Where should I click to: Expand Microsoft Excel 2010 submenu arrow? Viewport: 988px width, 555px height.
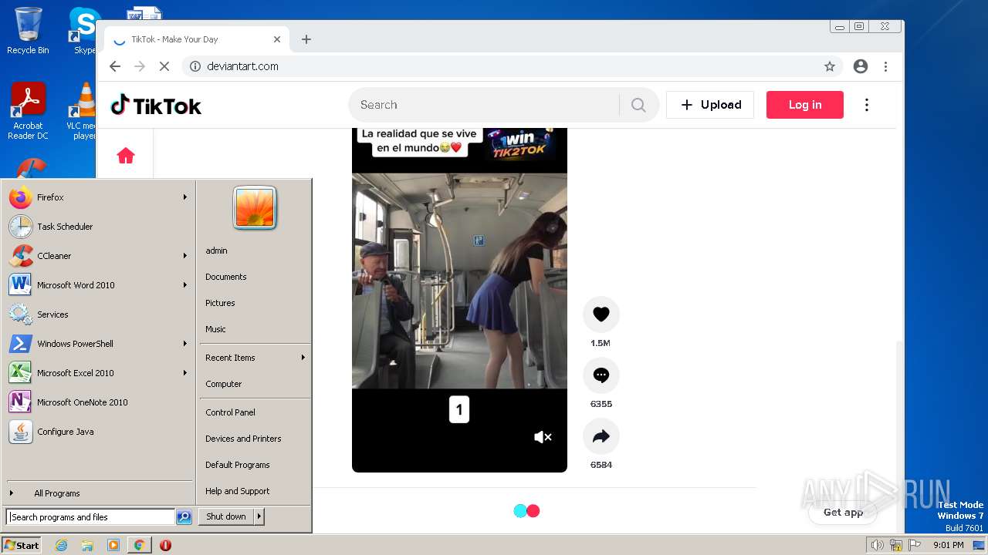(185, 373)
